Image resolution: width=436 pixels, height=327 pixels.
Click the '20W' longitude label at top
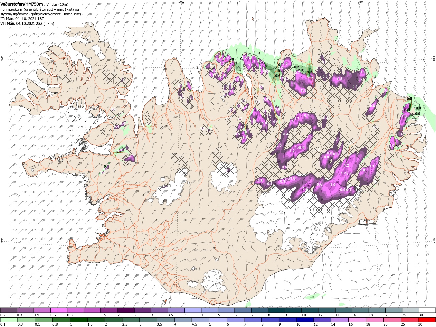coord(181,2)
